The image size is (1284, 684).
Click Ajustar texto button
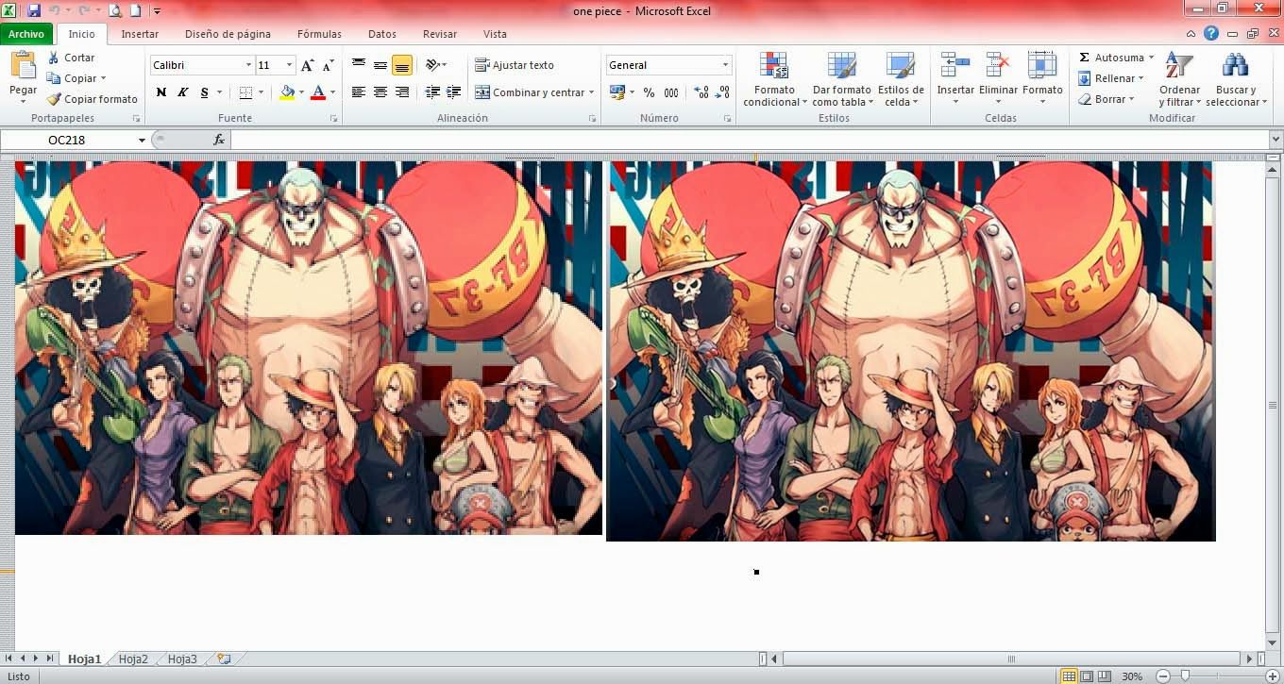[515, 65]
